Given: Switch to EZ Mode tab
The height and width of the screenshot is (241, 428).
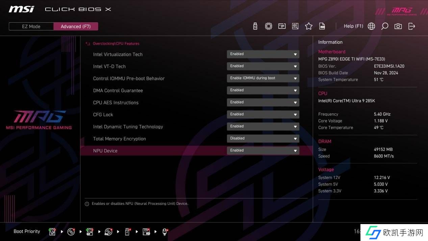Looking at the screenshot, I should pos(31,26).
